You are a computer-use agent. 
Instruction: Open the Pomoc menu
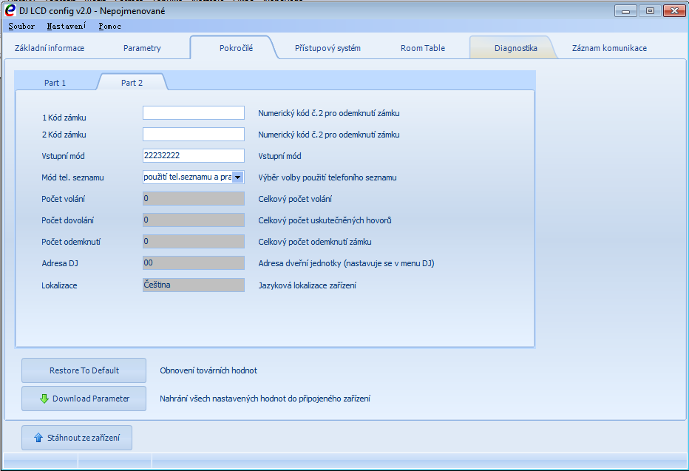(x=110, y=26)
